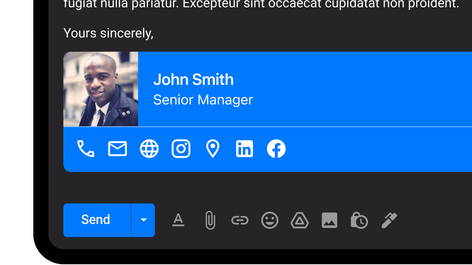
Task: Attach a file with the paperclip icon
Action: click(x=210, y=220)
